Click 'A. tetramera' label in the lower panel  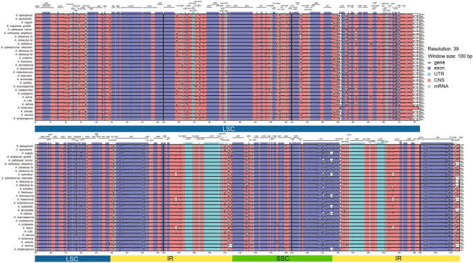tap(26, 239)
